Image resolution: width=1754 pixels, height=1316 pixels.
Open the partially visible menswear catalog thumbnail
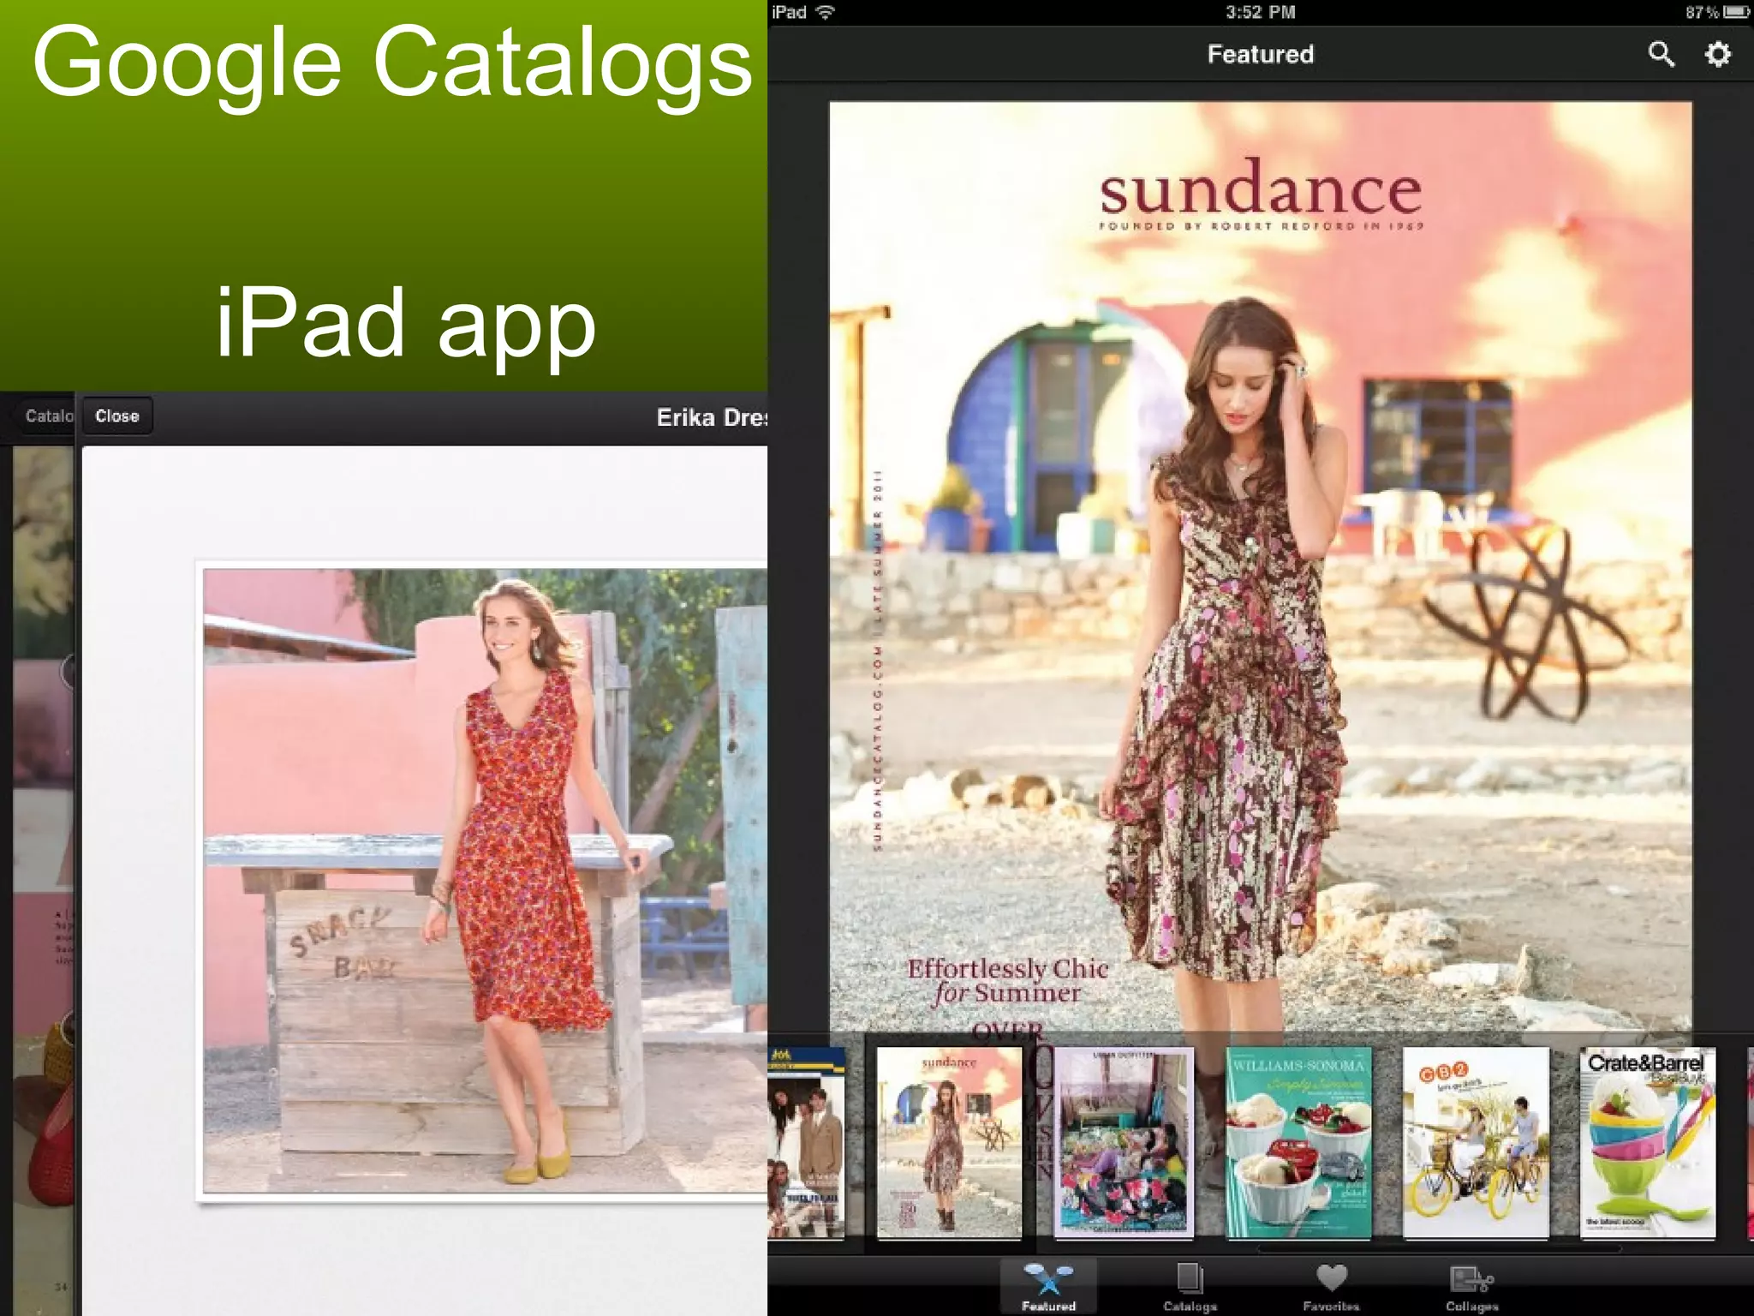point(806,1142)
